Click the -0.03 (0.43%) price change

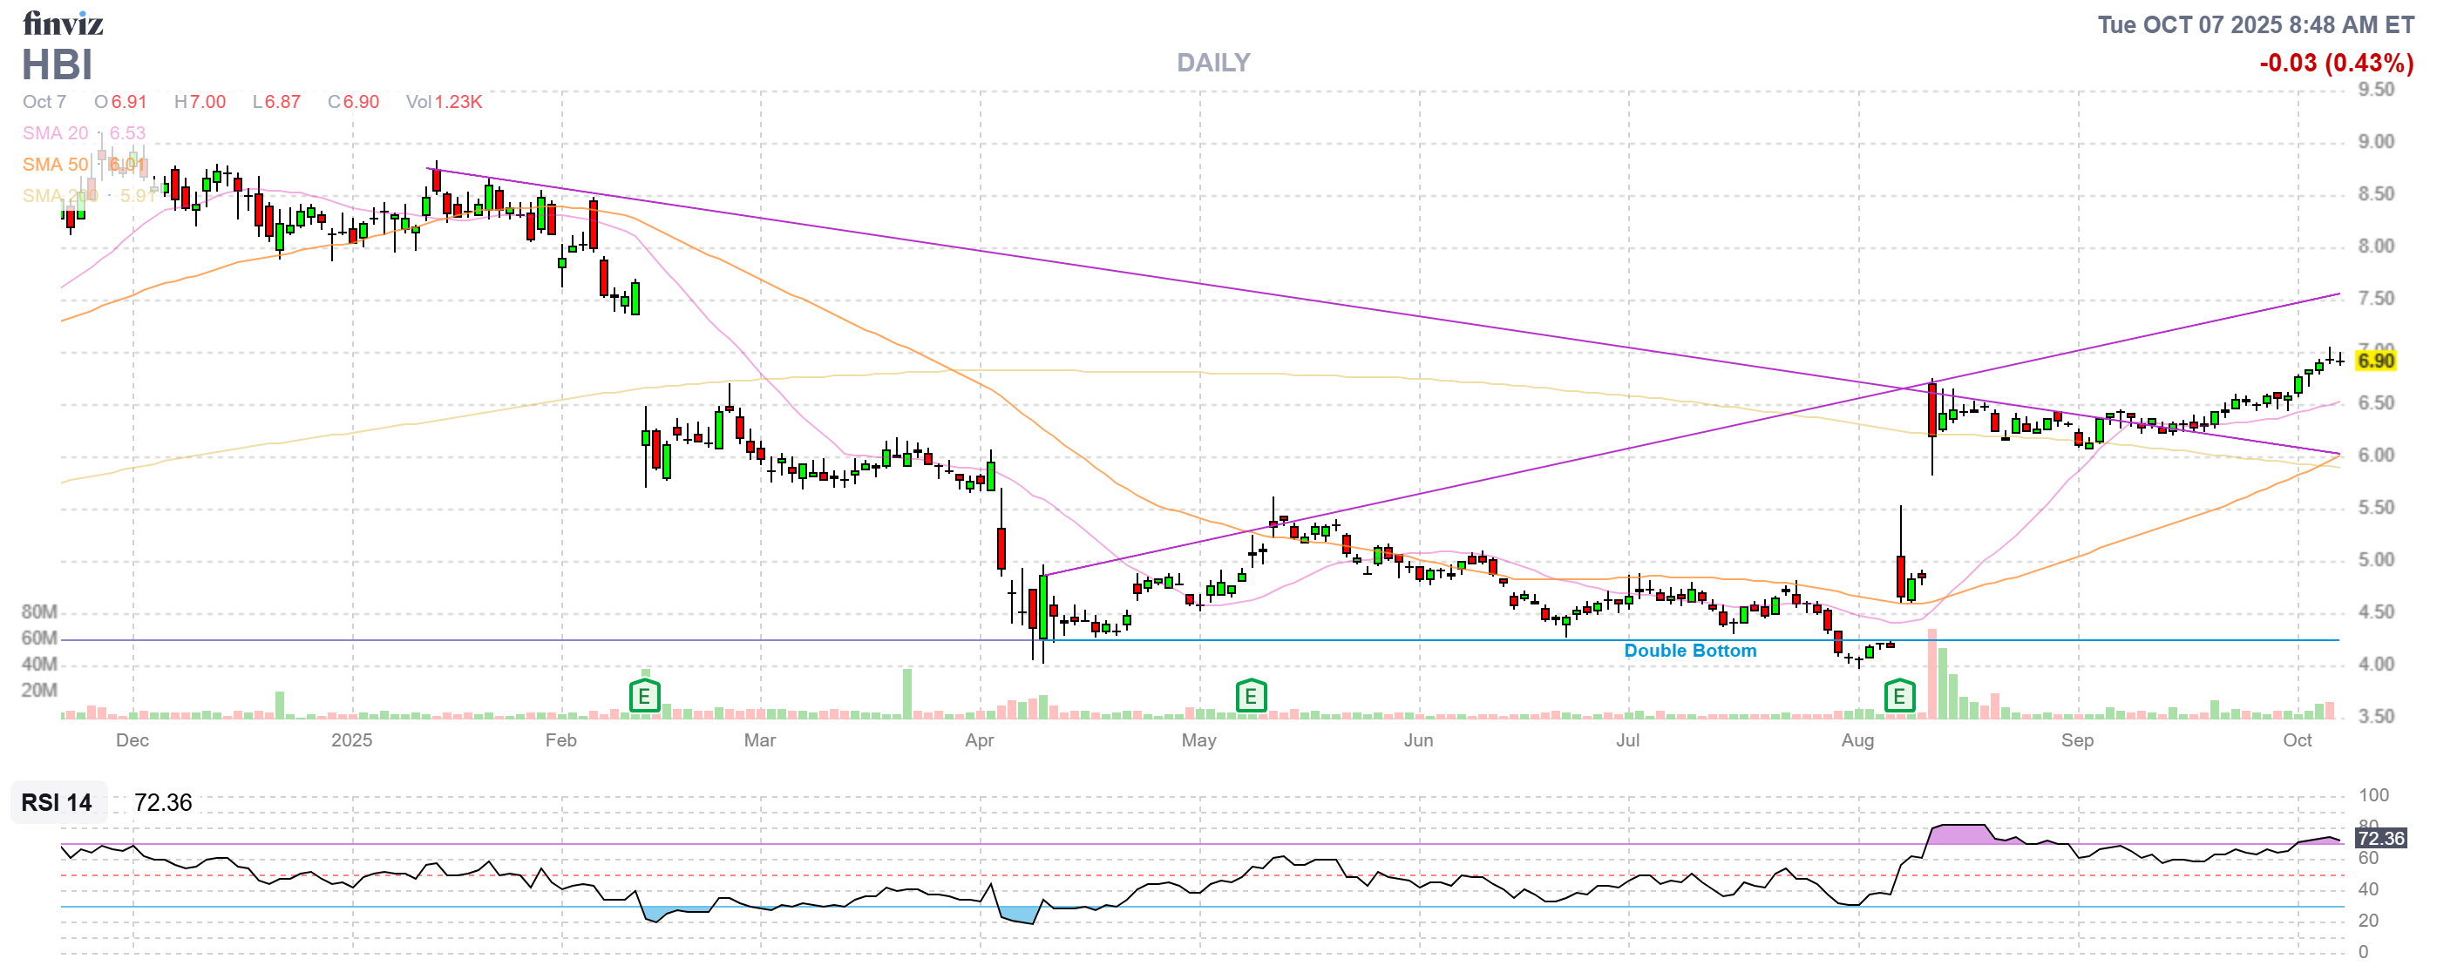point(2336,63)
